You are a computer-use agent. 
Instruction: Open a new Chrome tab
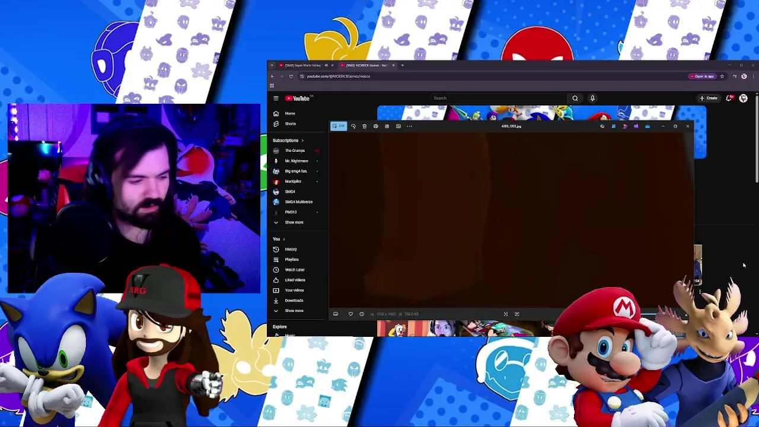point(403,65)
